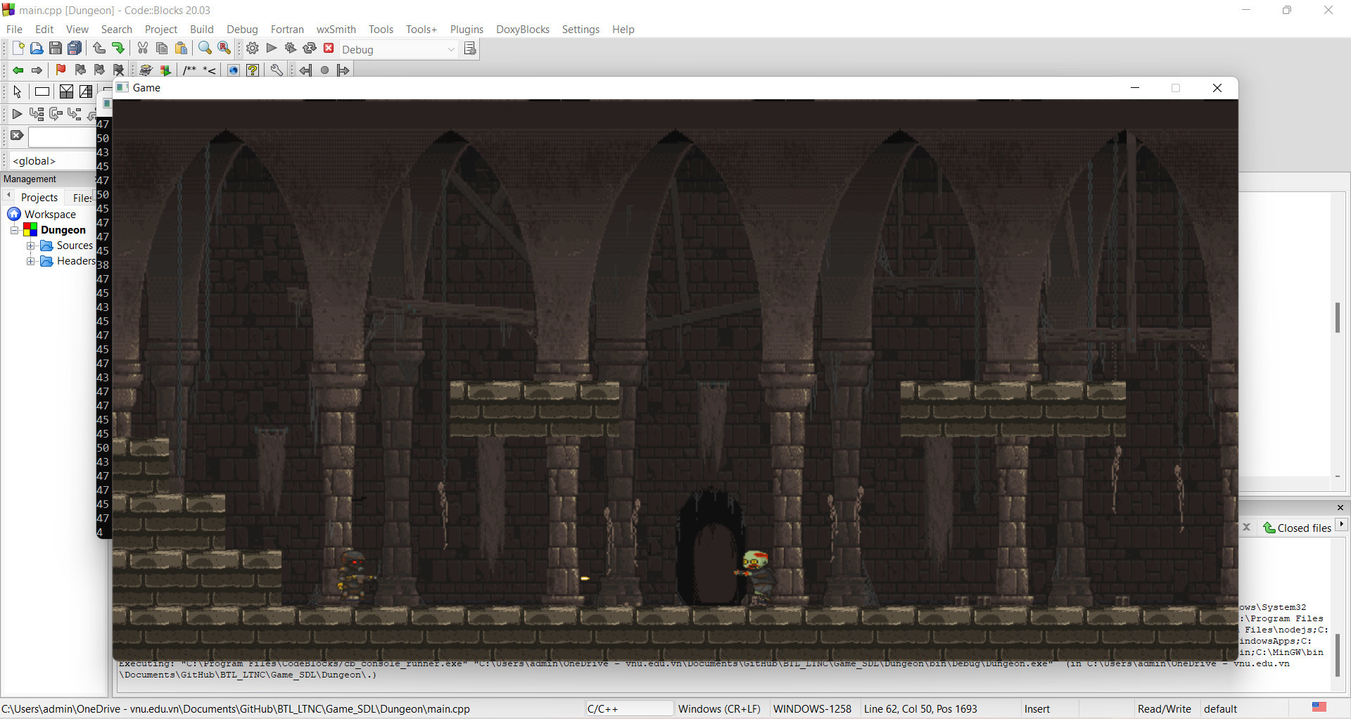Click the Run to cursor debug icon

(x=37, y=114)
